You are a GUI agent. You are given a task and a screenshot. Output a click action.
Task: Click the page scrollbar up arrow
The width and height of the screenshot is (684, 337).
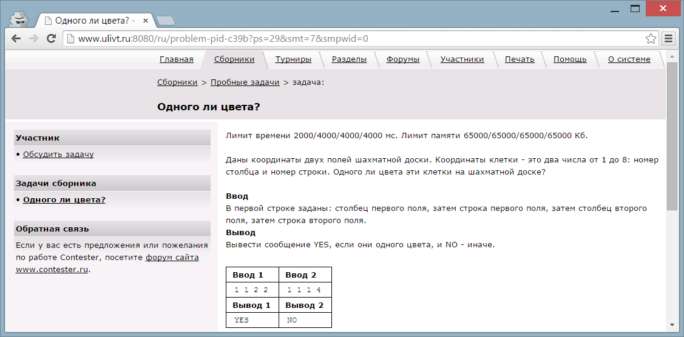point(672,55)
